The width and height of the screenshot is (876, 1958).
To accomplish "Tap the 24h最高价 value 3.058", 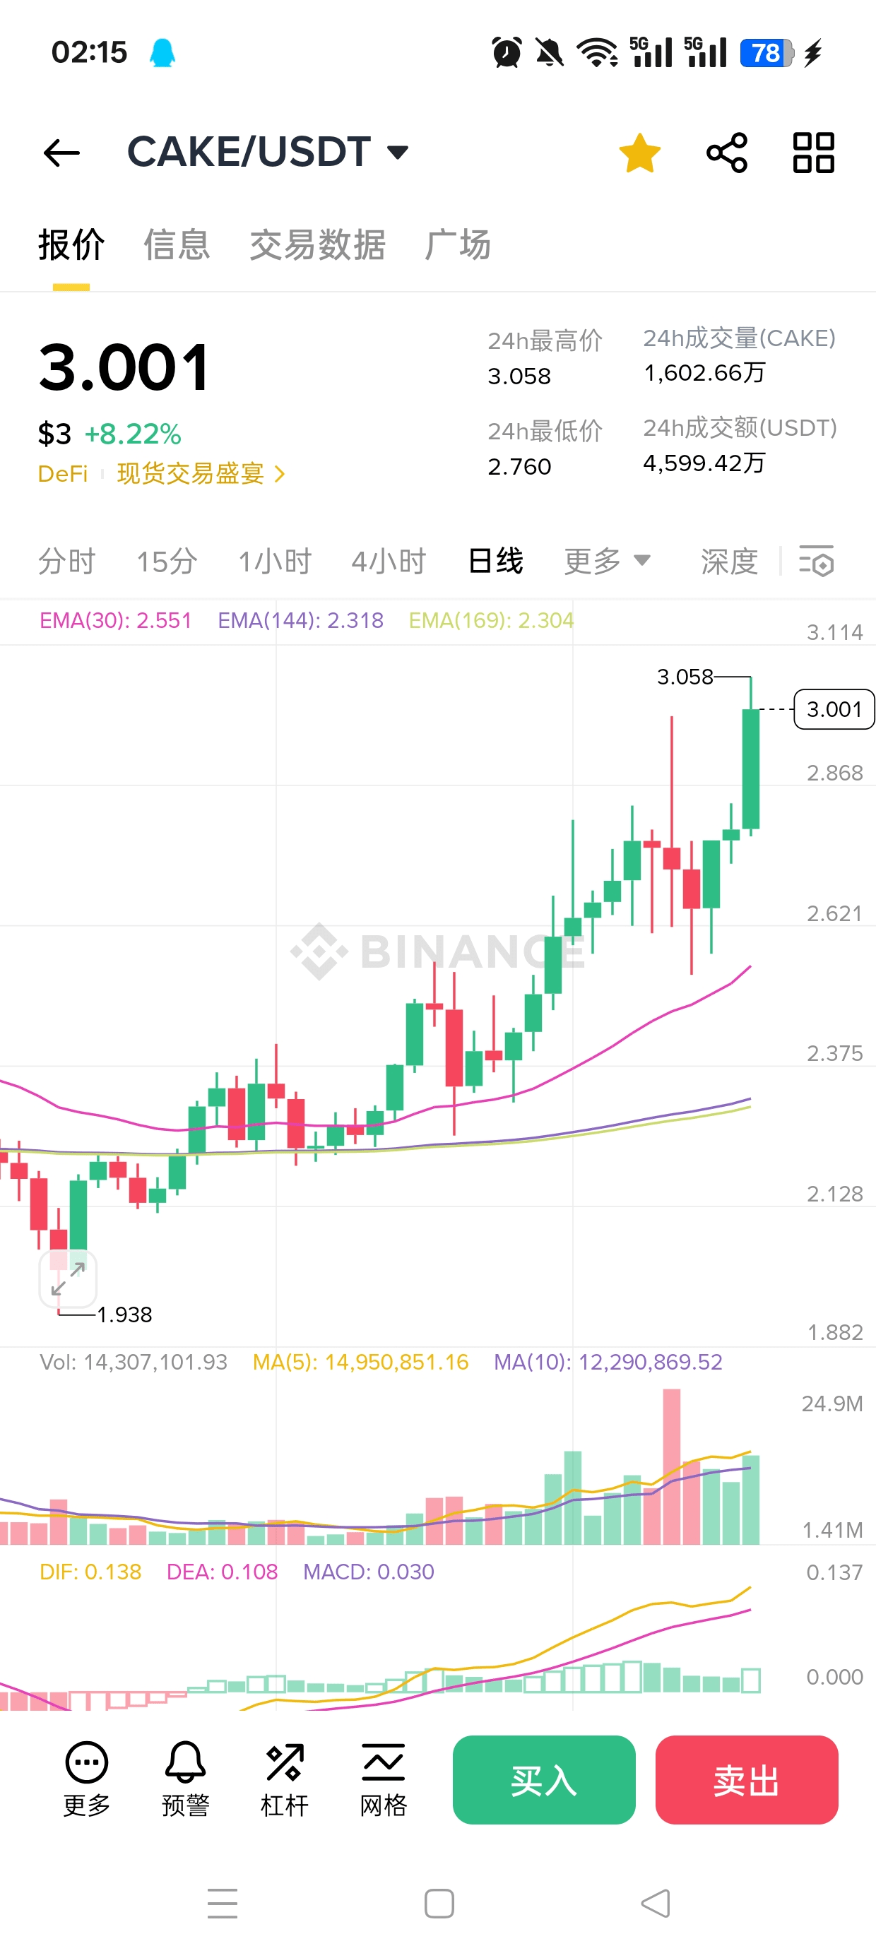I will click(519, 376).
